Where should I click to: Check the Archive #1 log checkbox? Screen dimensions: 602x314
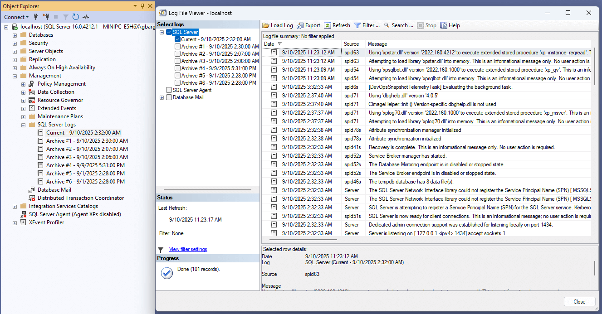point(178,47)
